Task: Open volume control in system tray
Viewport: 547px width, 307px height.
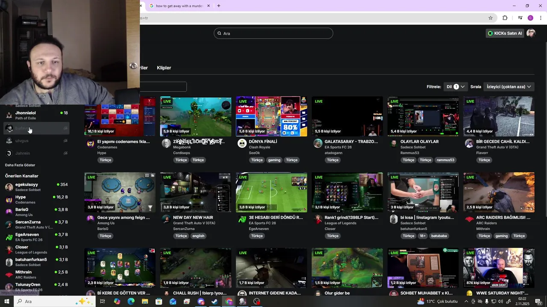Action: click(x=495, y=301)
